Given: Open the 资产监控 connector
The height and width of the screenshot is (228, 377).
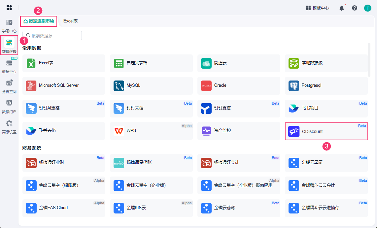Looking at the screenshot, I should pos(239,131).
